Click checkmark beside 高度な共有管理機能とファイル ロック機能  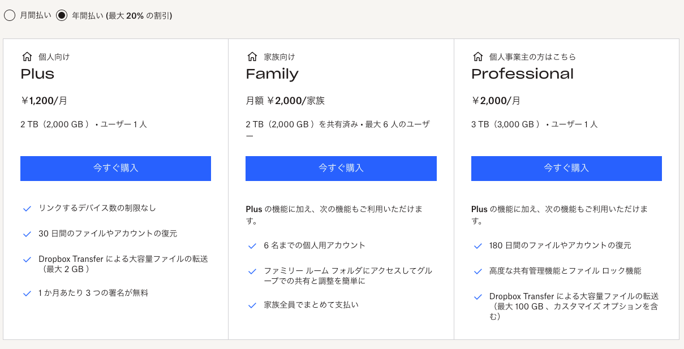pos(477,272)
